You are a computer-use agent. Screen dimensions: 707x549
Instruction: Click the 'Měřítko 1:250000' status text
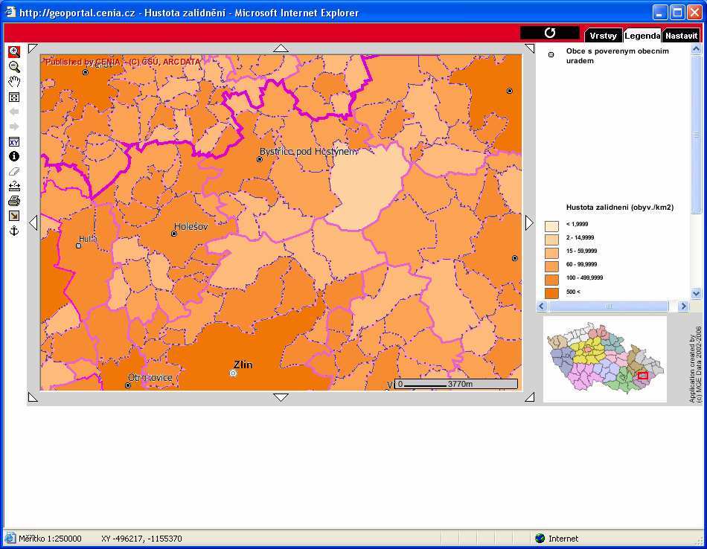click(50, 539)
